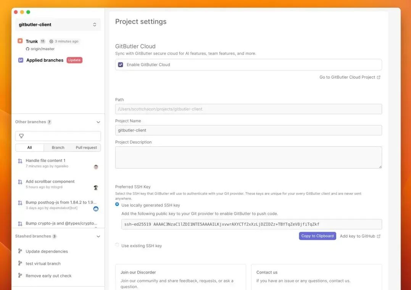Click the pull request icon beside Handle file content 1
The image size is (411, 290).
(20, 161)
